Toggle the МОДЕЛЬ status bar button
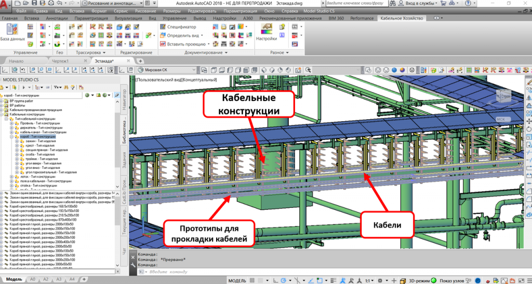Image resolution: width=532 pixels, height=284 pixels. pyautogui.click(x=237, y=281)
